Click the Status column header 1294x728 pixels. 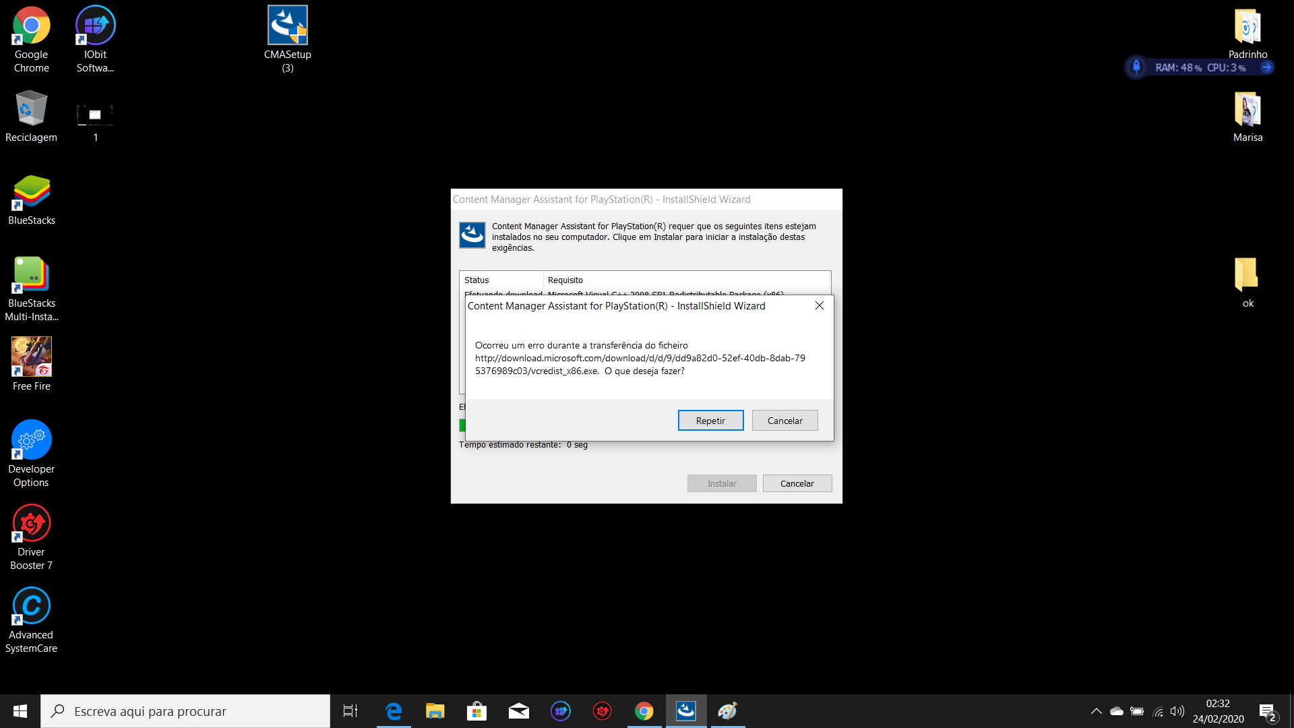point(501,280)
